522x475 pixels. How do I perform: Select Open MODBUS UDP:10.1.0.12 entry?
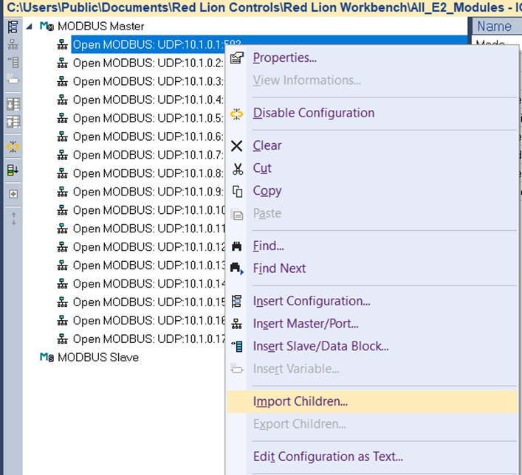(x=148, y=247)
